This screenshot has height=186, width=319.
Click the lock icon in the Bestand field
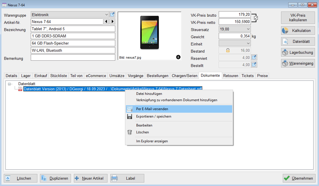[228, 50]
